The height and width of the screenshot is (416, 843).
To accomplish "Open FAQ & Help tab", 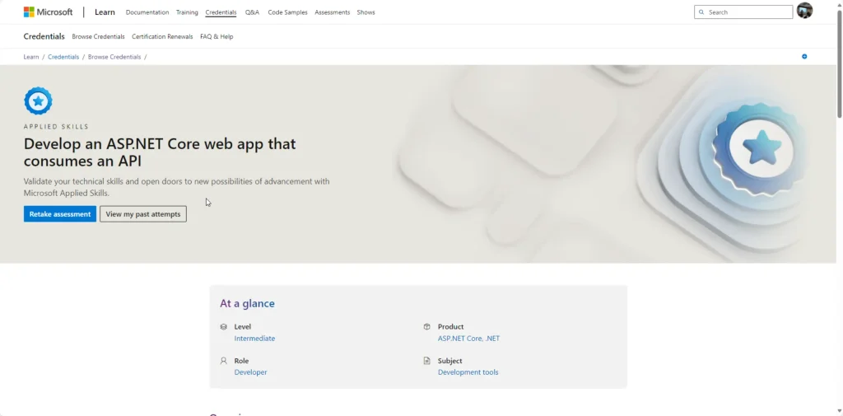I will tap(217, 36).
